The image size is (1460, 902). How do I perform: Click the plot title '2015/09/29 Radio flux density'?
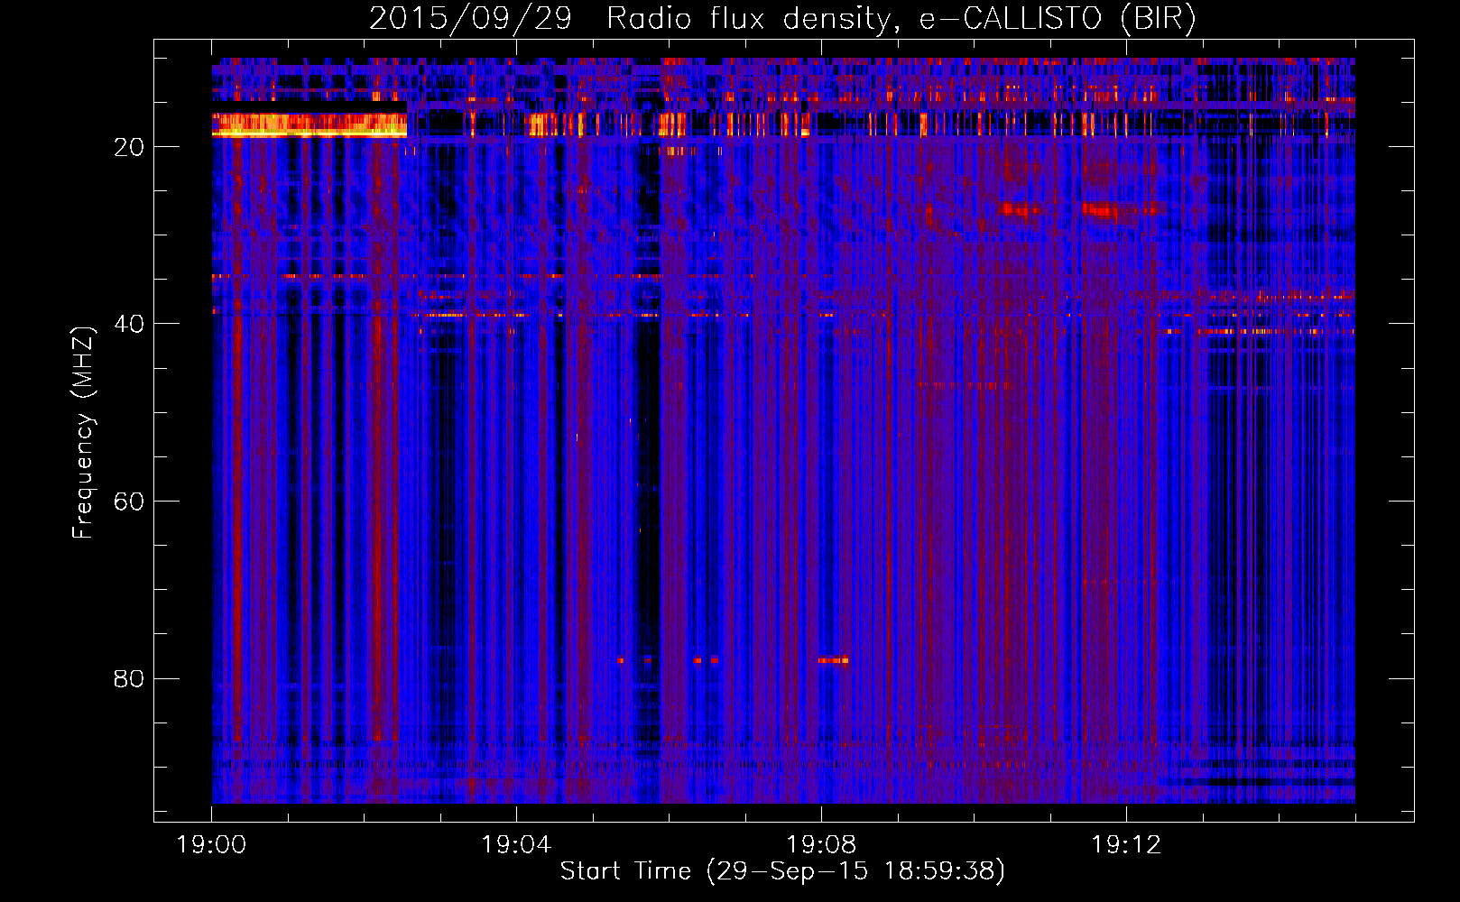coord(630,20)
